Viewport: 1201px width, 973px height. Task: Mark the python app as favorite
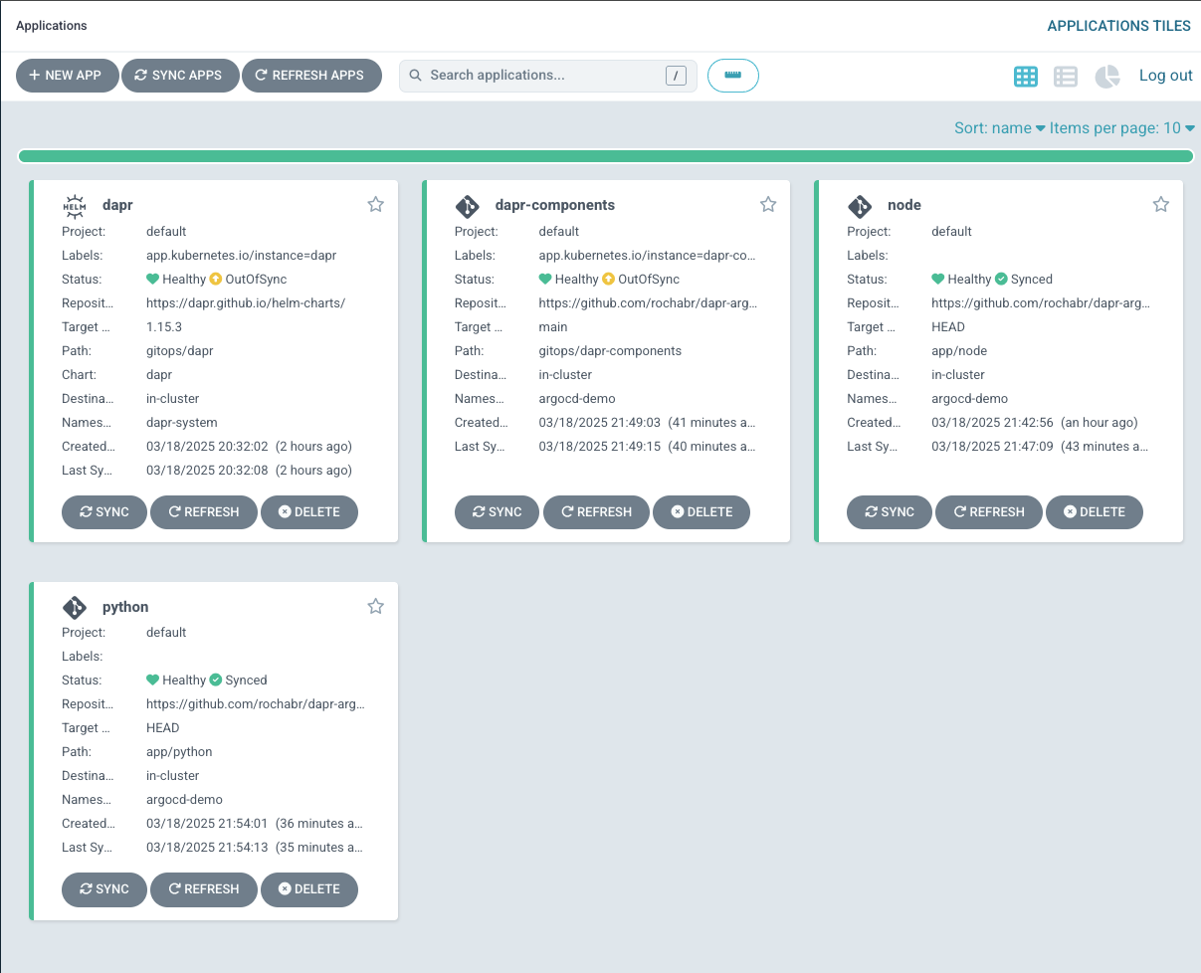pos(375,606)
